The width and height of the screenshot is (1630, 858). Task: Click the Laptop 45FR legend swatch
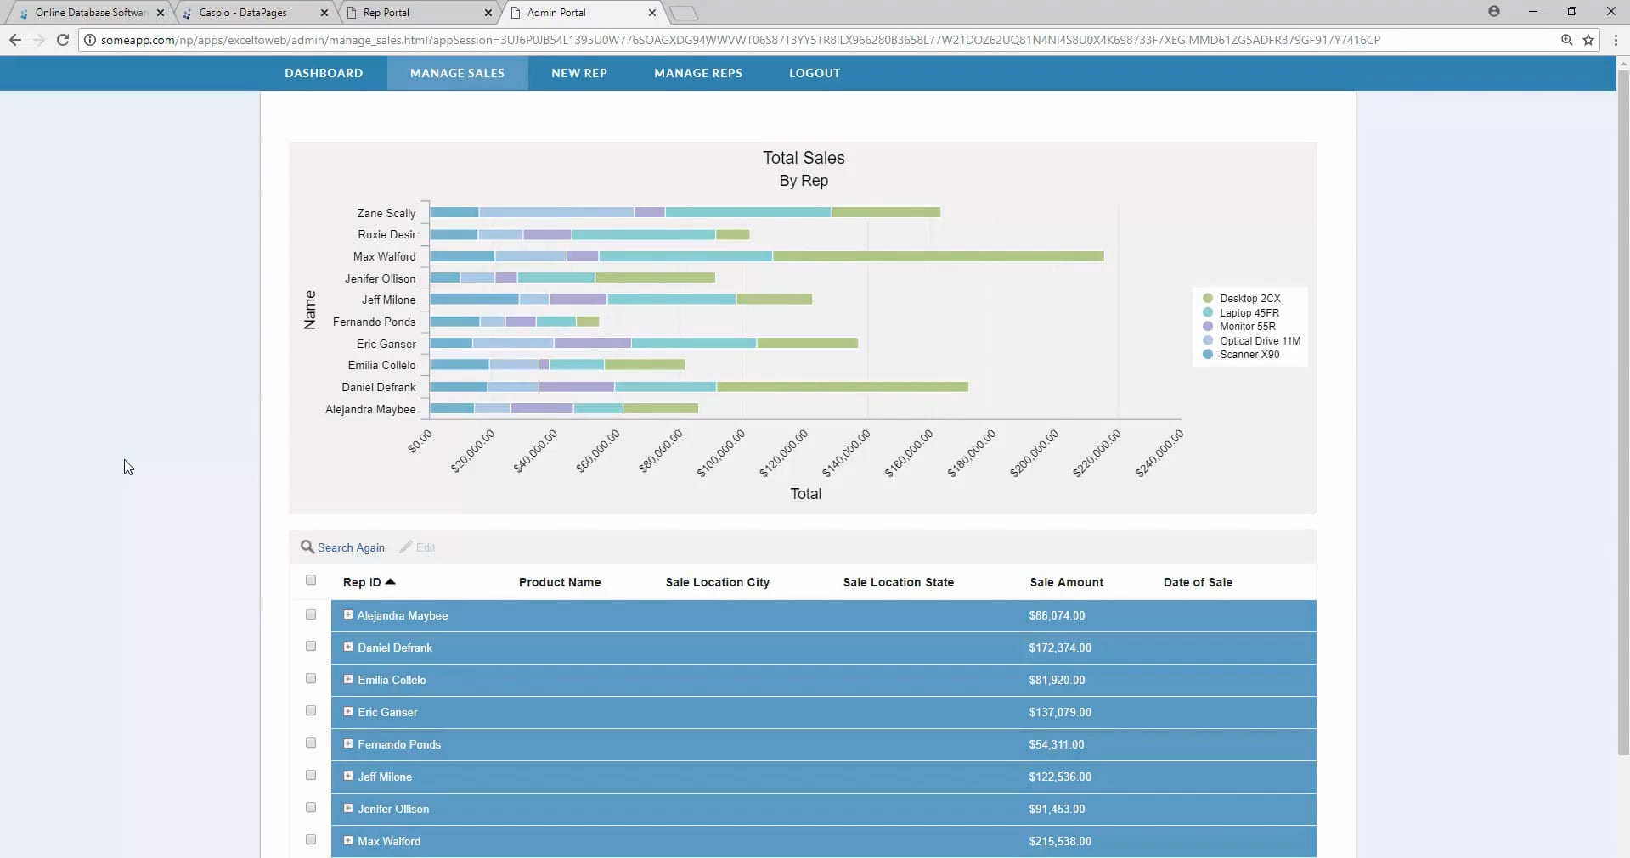[1208, 312]
